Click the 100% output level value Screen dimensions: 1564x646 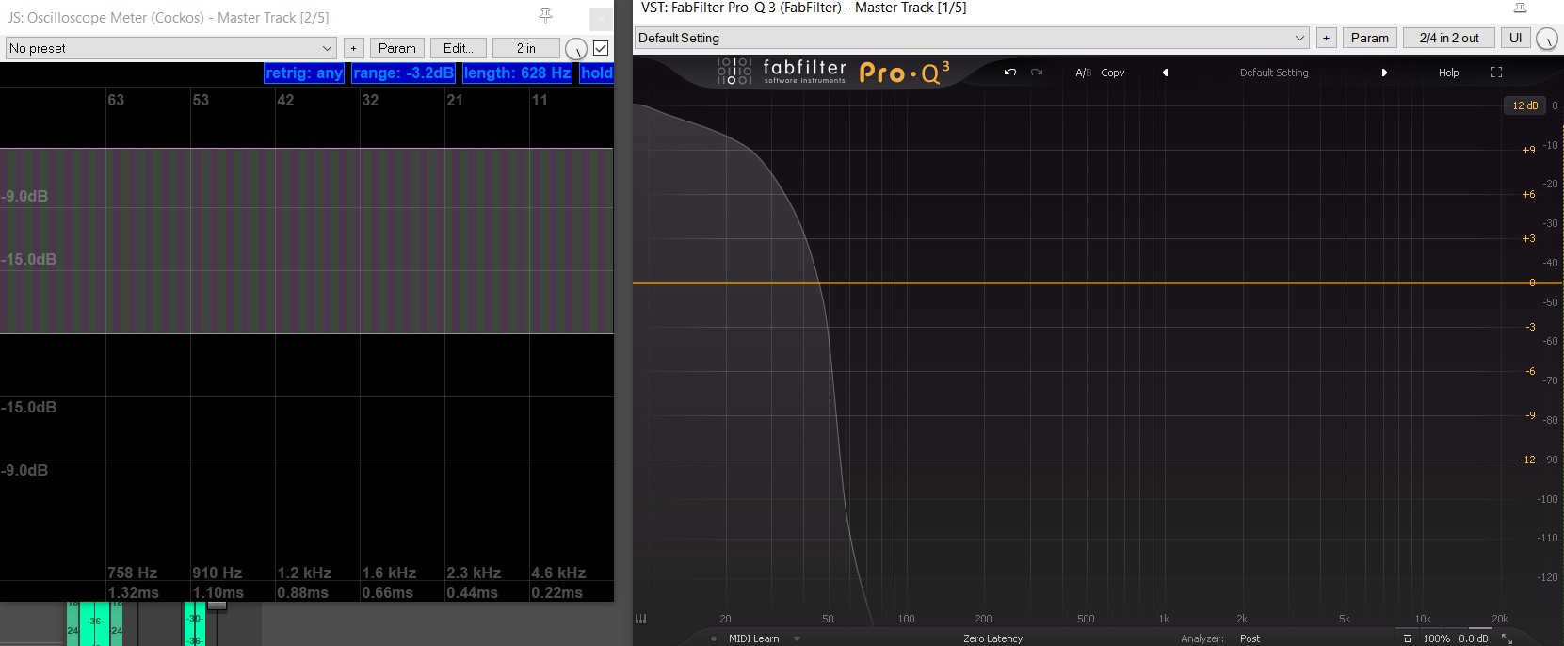point(1436,638)
